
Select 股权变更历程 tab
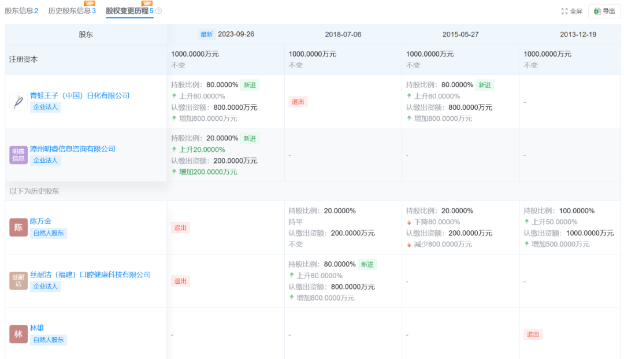tap(130, 11)
